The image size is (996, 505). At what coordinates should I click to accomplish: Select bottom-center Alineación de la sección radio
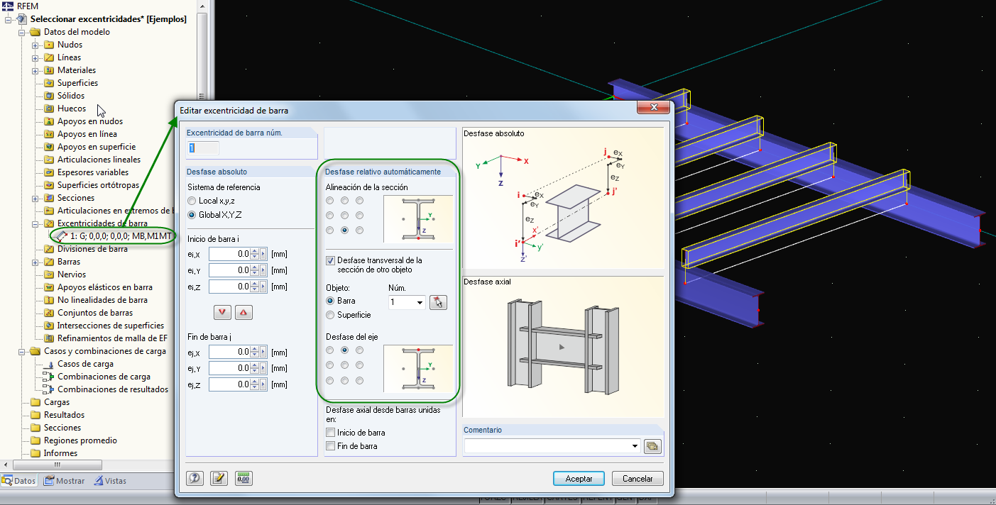tap(344, 230)
